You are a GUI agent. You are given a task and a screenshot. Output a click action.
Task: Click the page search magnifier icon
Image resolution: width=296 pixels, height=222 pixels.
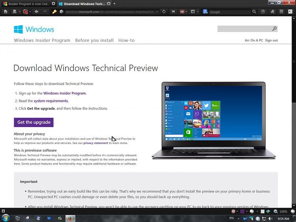click(x=274, y=29)
